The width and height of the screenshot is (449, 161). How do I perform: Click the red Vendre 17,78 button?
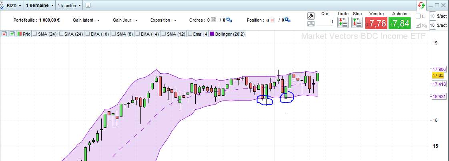point(376,23)
